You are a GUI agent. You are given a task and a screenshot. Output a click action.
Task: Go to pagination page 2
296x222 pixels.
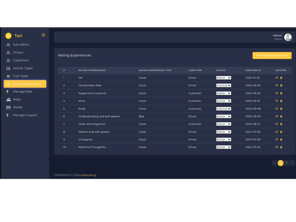(x=286, y=163)
